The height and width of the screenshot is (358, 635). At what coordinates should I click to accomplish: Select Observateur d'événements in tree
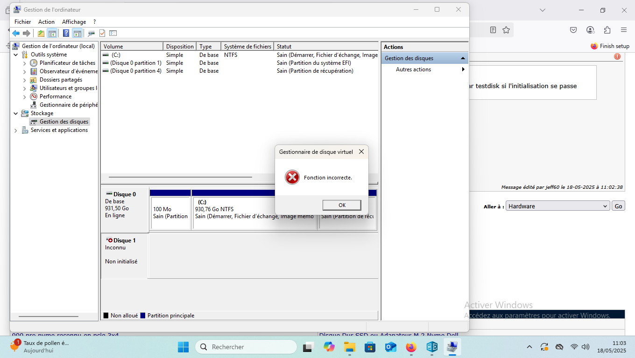tap(68, 71)
